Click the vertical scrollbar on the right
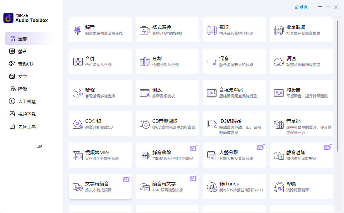This screenshot has height=213, width=344. tap(337, 85)
